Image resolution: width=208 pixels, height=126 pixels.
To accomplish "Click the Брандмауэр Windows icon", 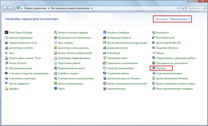I will pyautogui.click(x=105, y=37).
